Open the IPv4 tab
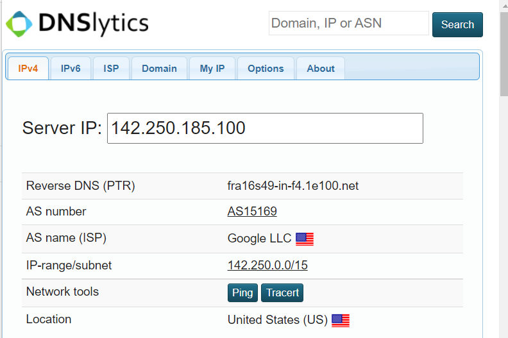Image resolution: width=508 pixels, height=338 pixels. (x=28, y=69)
